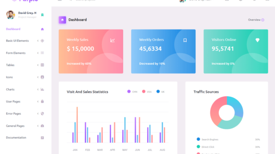The width and height of the screenshot is (275, 154).
Task: Toggle the CHN legend purple dot
Action: pyautogui.click(x=129, y=91)
